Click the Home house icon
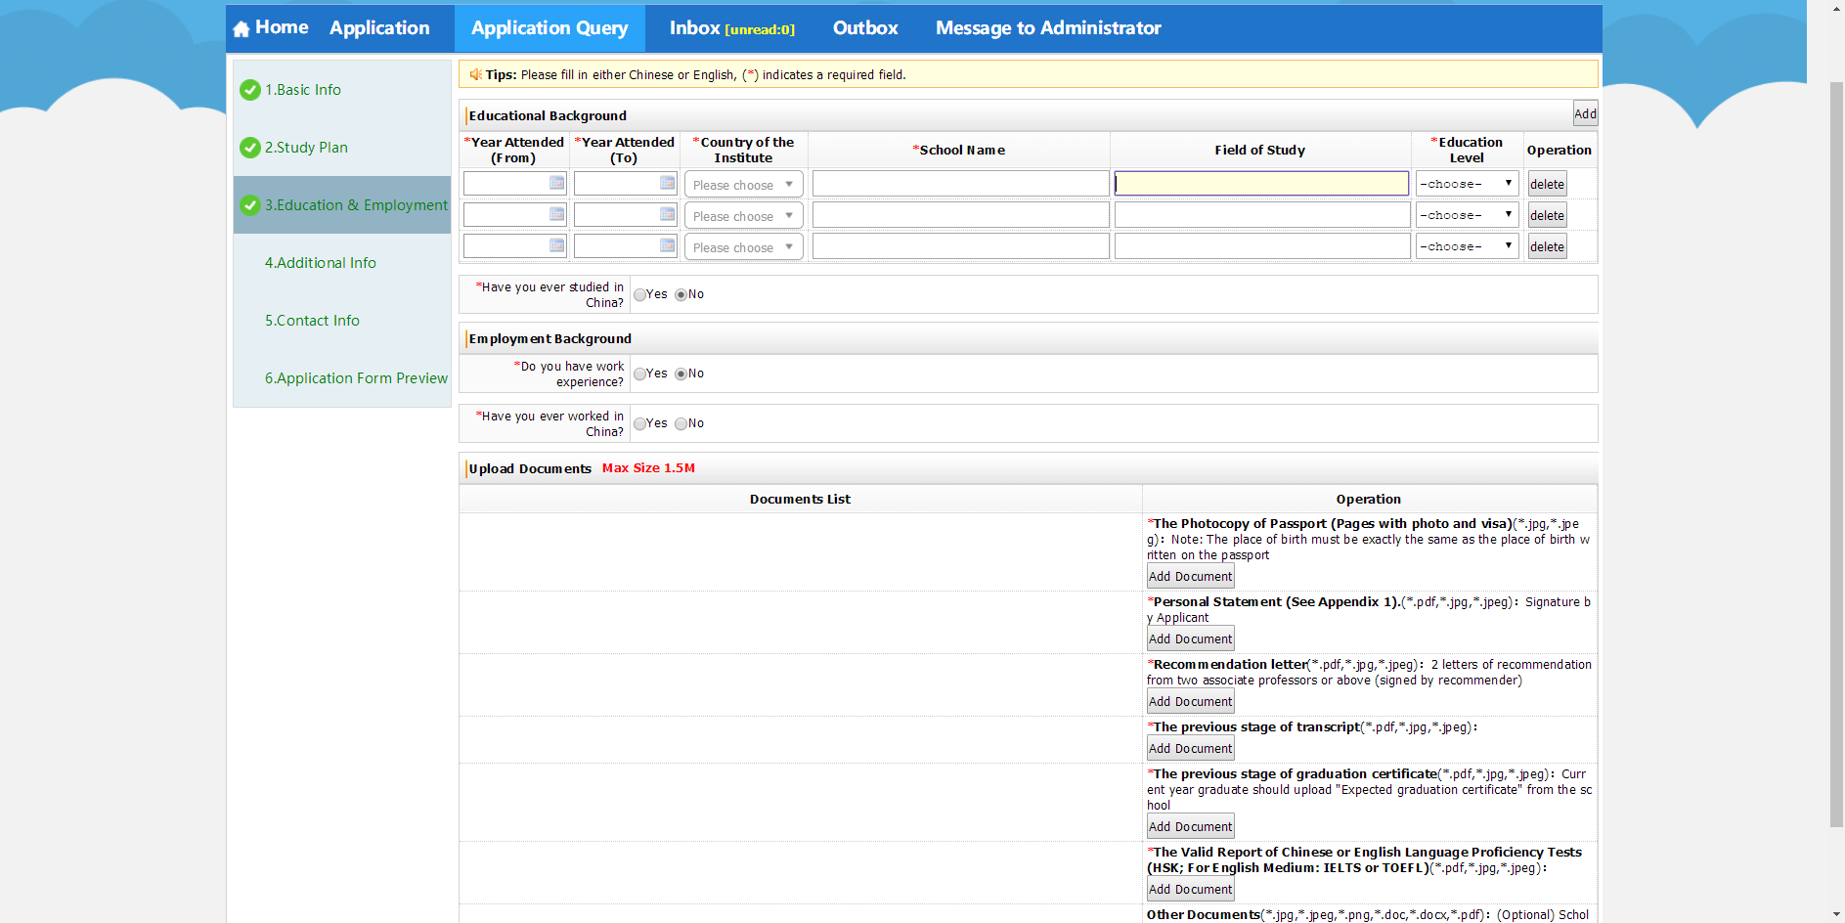The image size is (1845, 923). tap(242, 29)
